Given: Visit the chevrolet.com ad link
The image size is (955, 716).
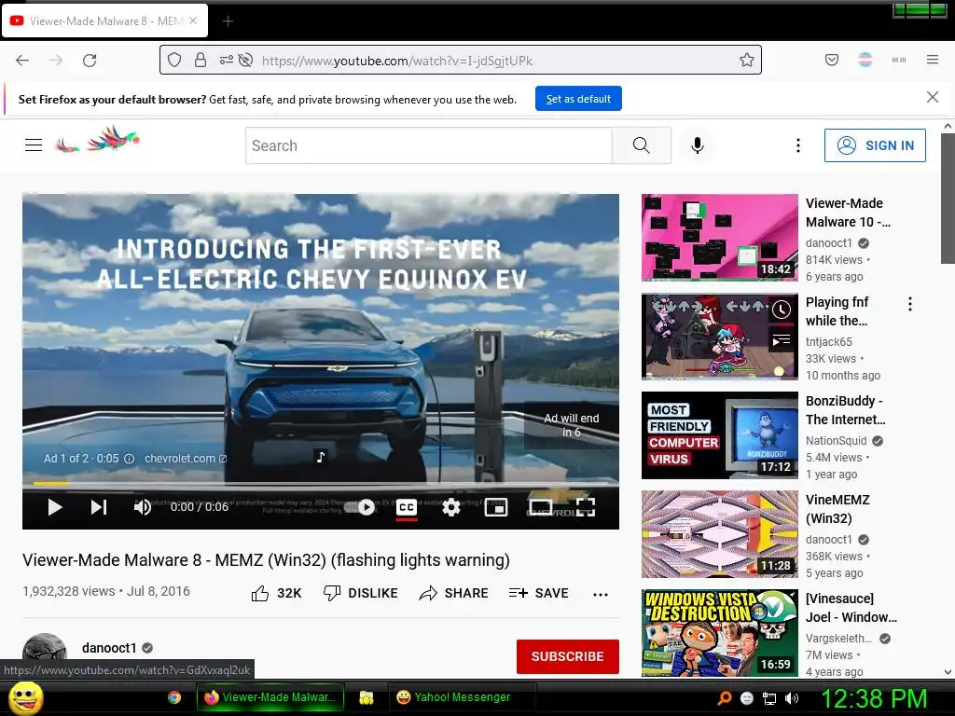Looking at the screenshot, I should 186,458.
